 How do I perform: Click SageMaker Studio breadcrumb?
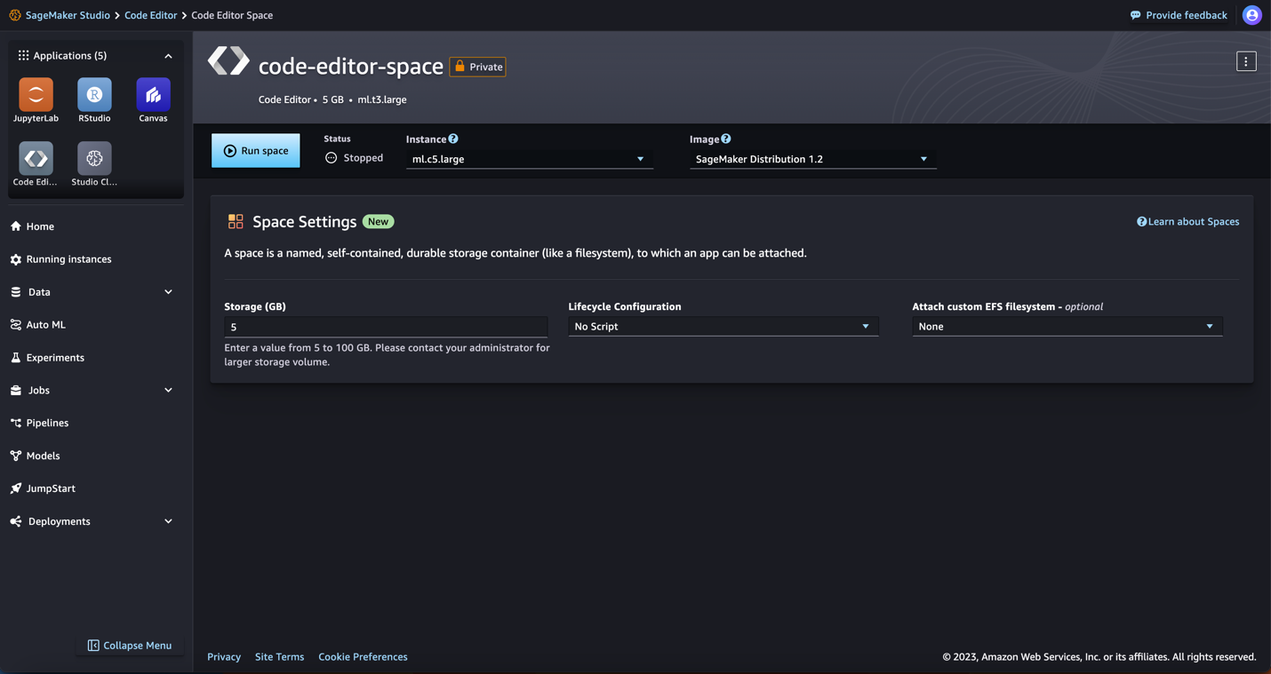coord(68,15)
